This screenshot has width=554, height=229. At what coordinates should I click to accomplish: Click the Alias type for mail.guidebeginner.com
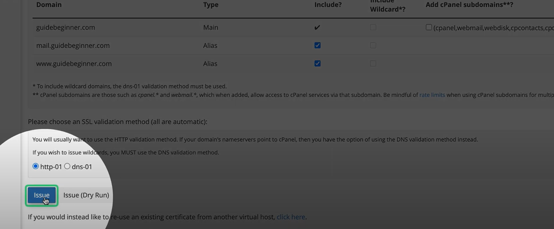pyautogui.click(x=210, y=46)
